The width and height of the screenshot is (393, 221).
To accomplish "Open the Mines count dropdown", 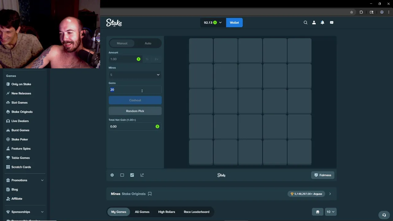I will pyautogui.click(x=135, y=75).
